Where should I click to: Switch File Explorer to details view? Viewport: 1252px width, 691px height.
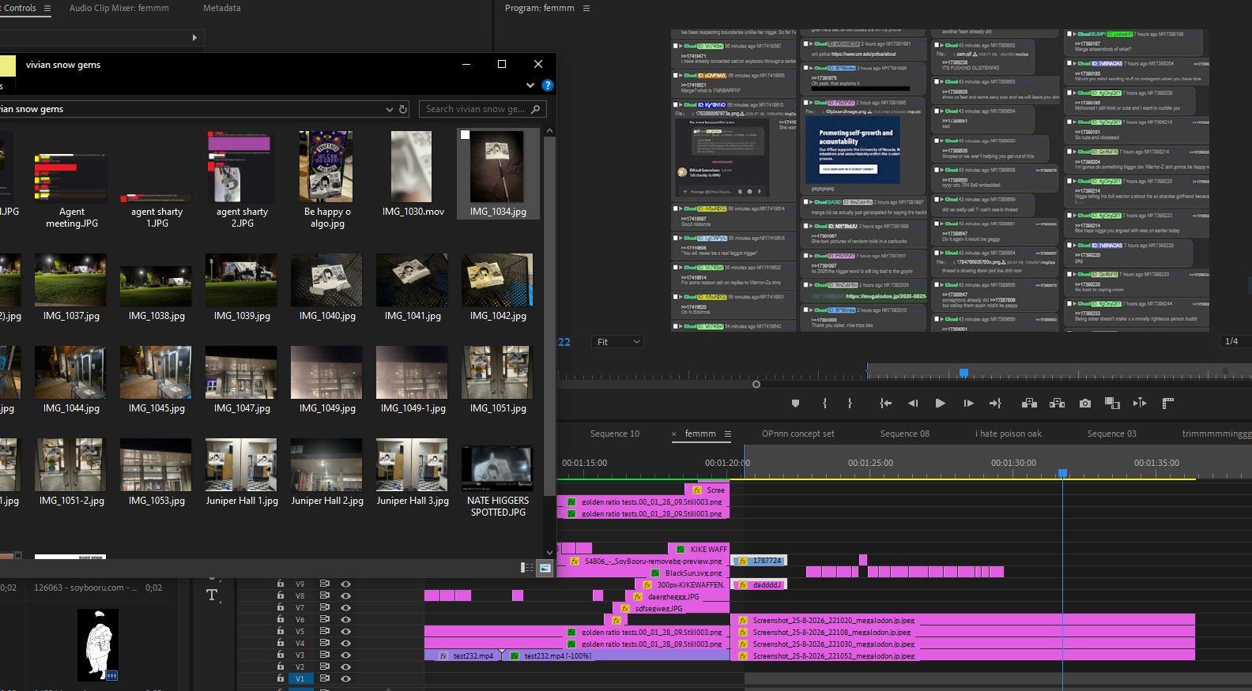[x=527, y=568]
